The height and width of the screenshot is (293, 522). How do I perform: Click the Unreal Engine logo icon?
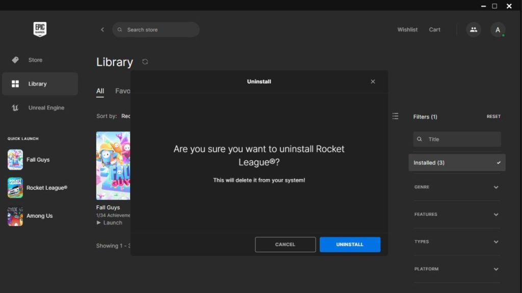click(15, 108)
